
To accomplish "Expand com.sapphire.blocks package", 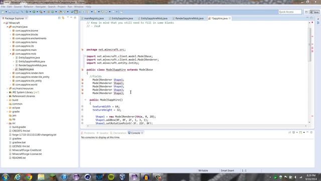I will [11, 35].
